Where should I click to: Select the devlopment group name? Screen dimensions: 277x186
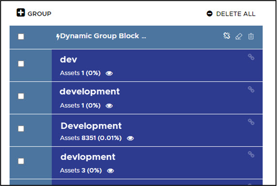click(88, 157)
